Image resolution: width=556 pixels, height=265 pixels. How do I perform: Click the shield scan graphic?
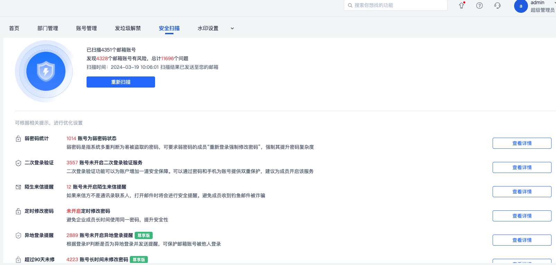coord(46,71)
